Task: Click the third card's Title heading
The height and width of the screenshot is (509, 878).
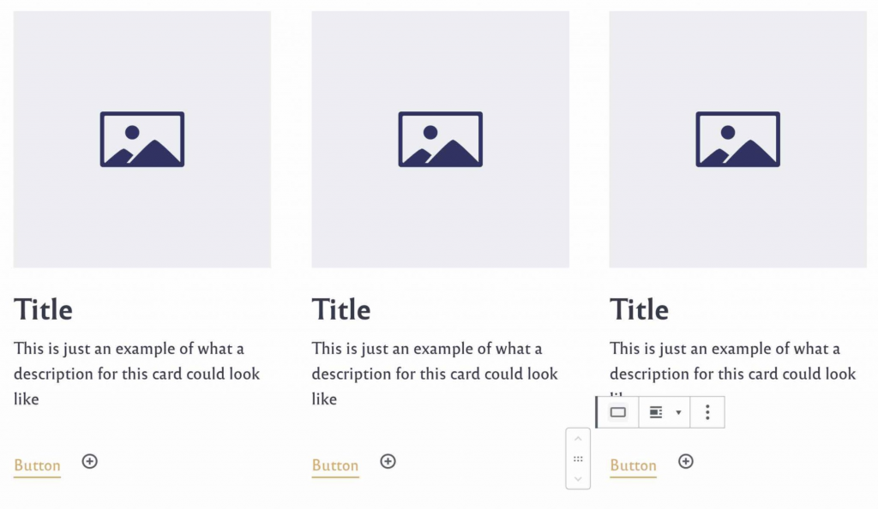Action: (x=639, y=309)
